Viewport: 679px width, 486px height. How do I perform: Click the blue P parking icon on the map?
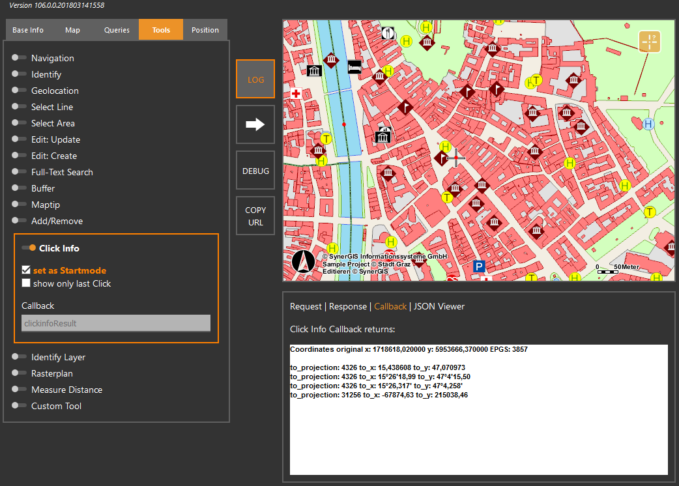pyautogui.click(x=480, y=266)
